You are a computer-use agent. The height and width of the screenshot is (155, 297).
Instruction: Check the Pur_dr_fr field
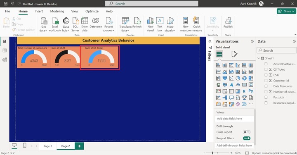click(266, 97)
